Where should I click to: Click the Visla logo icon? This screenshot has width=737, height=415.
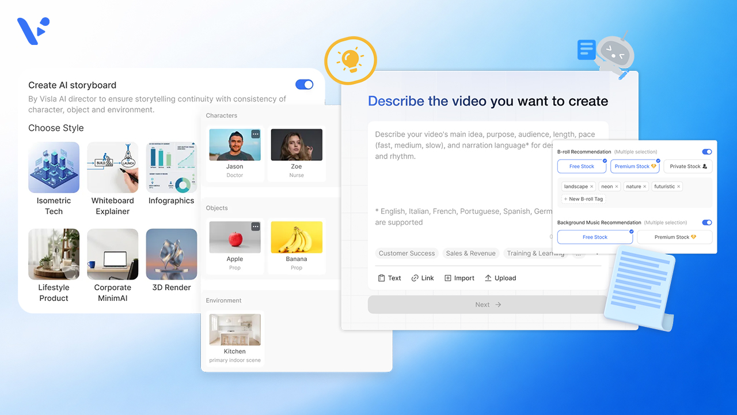tap(33, 30)
